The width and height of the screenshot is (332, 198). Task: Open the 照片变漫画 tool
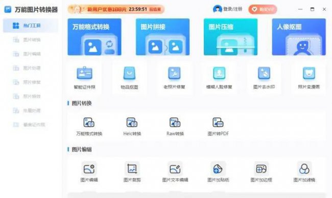click(309, 78)
